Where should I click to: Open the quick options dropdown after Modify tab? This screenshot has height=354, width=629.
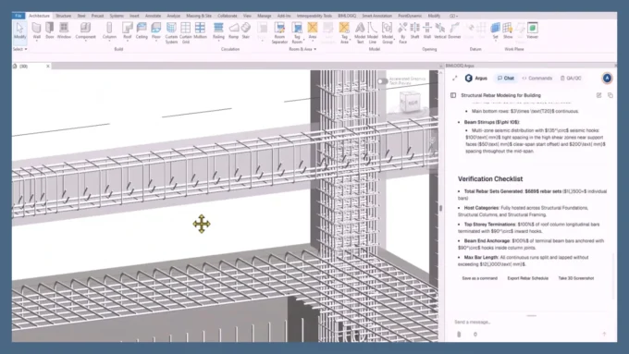tap(453, 16)
